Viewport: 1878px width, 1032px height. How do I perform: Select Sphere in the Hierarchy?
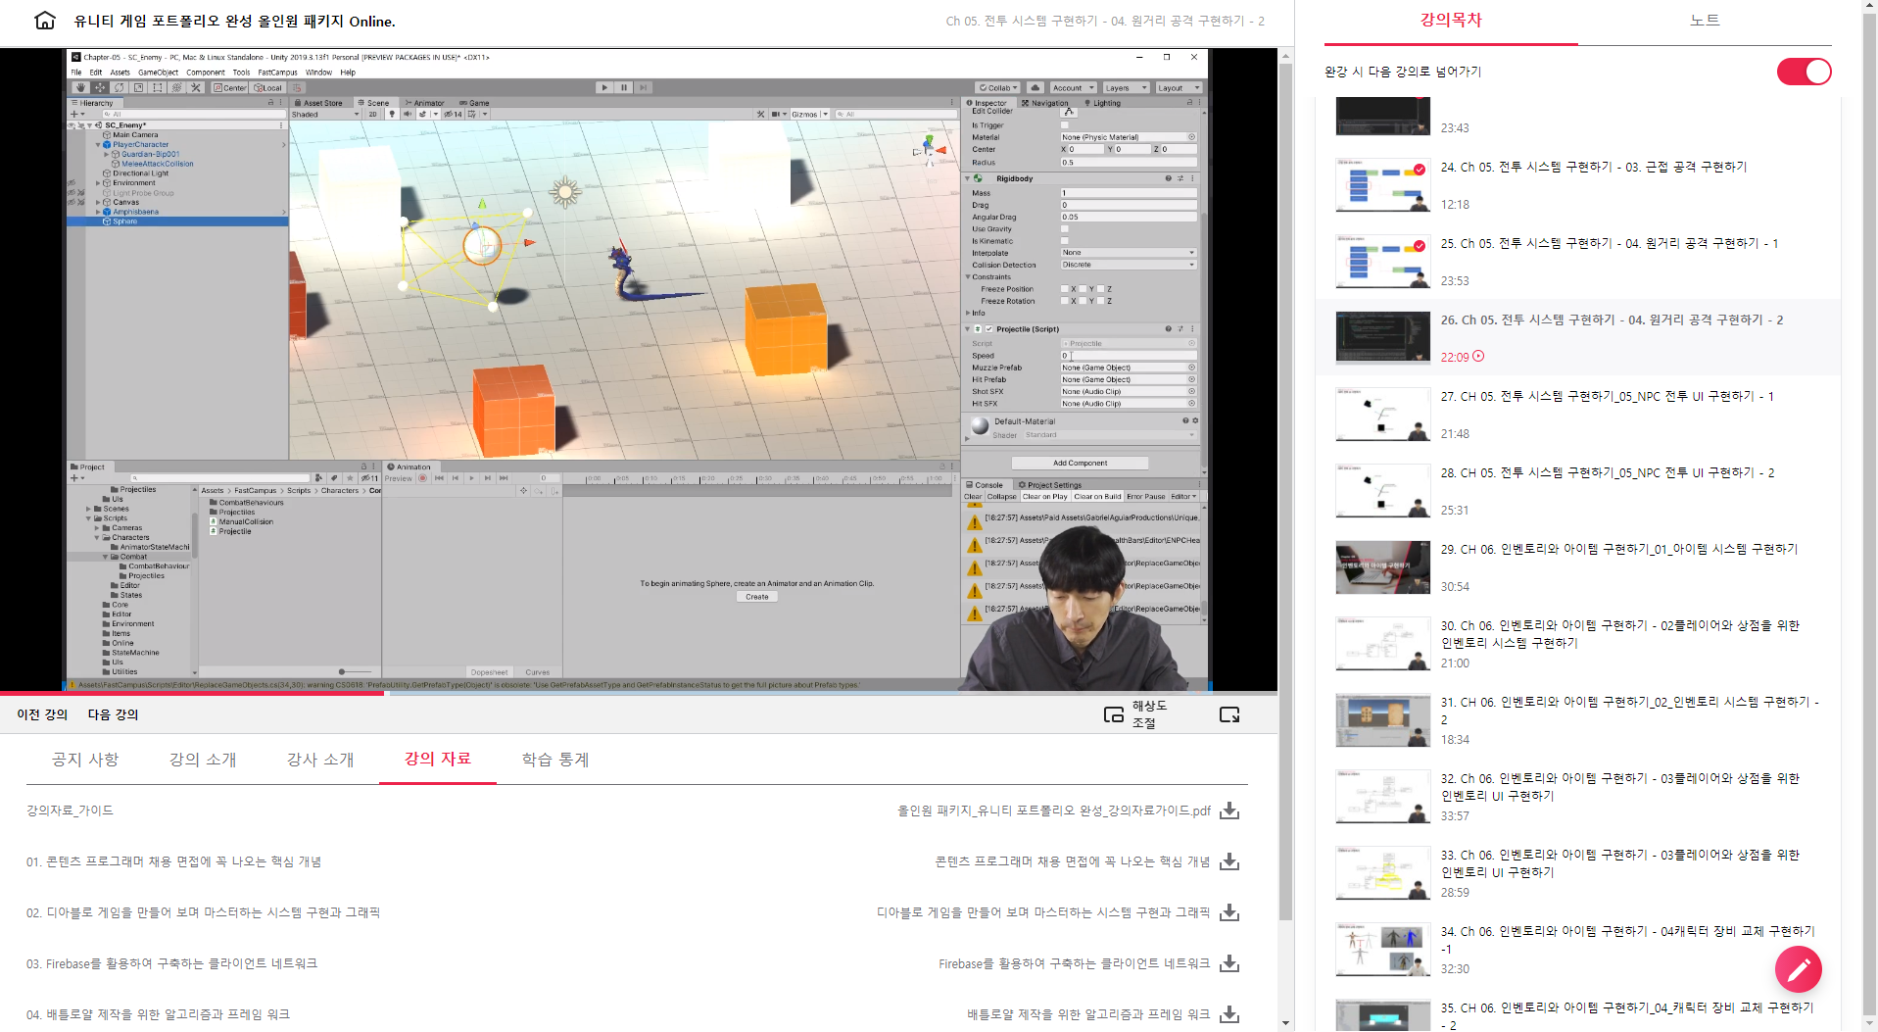click(x=124, y=221)
